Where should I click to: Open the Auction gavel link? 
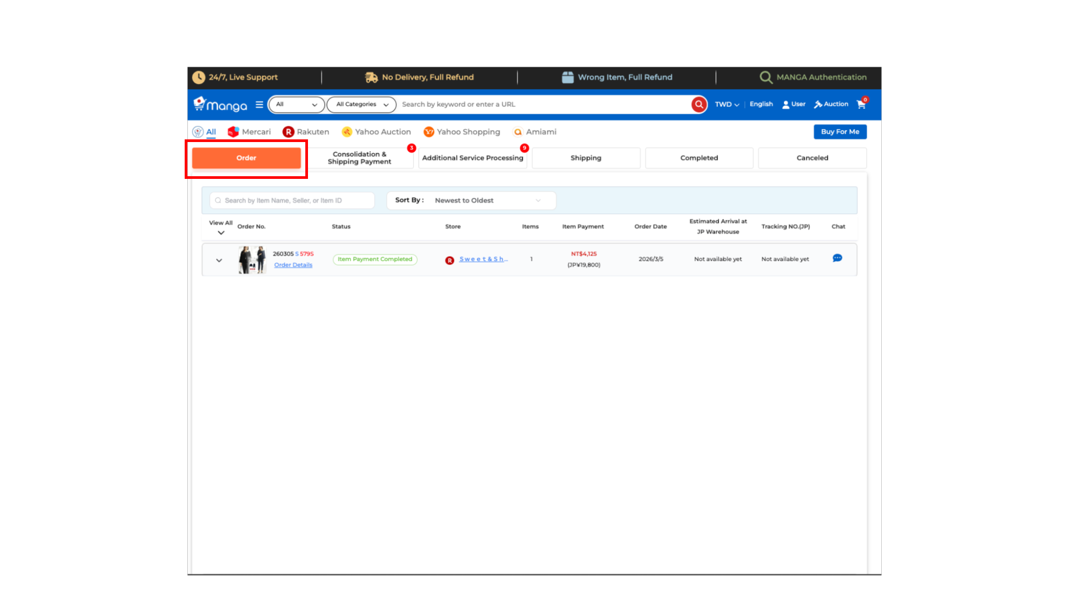tap(831, 105)
